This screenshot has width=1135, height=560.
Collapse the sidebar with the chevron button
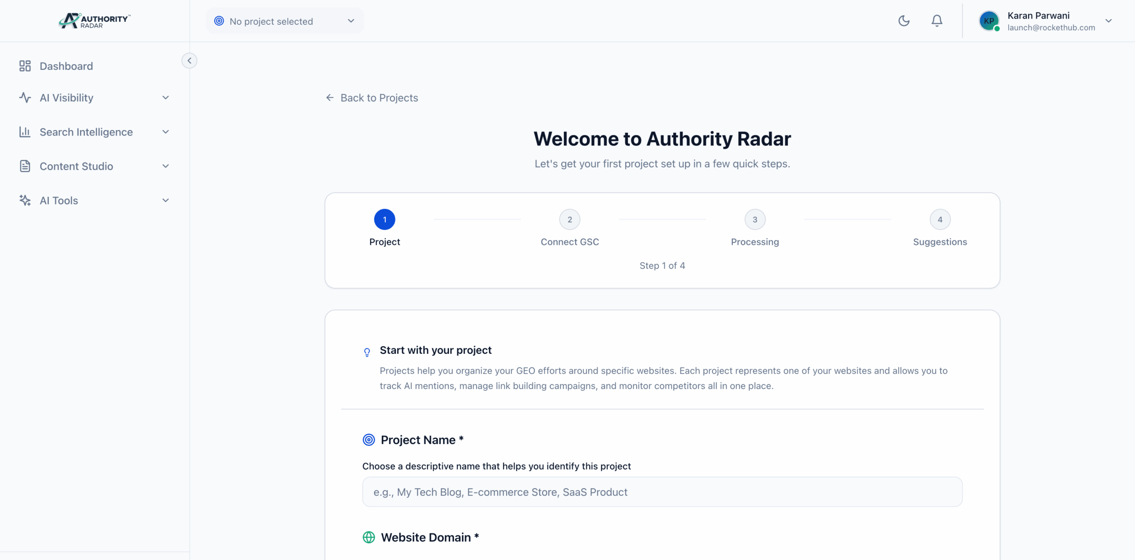[x=189, y=61]
